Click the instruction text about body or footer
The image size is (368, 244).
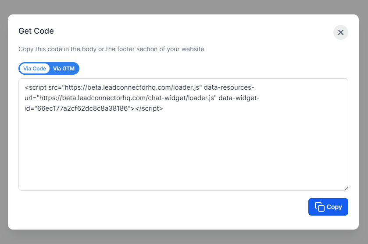[111, 49]
